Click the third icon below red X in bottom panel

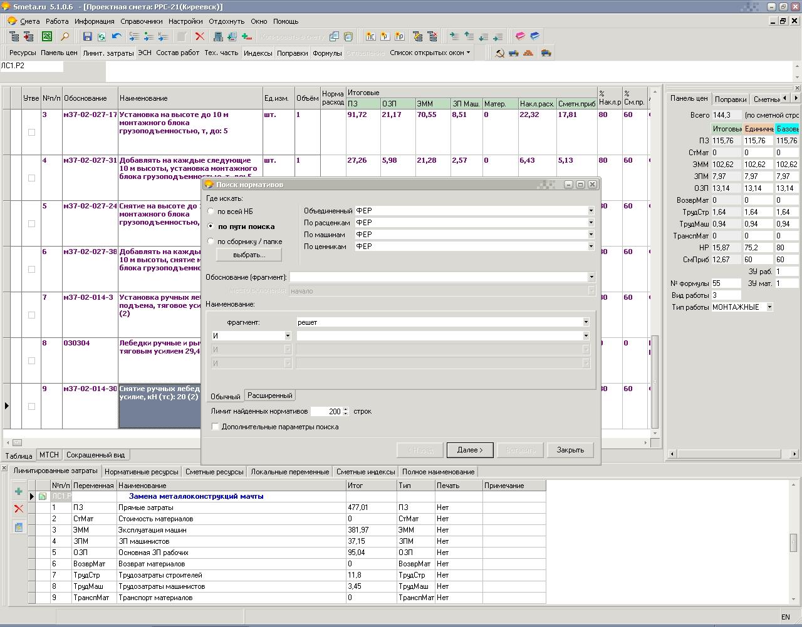pyautogui.click(x=19, y=527)
